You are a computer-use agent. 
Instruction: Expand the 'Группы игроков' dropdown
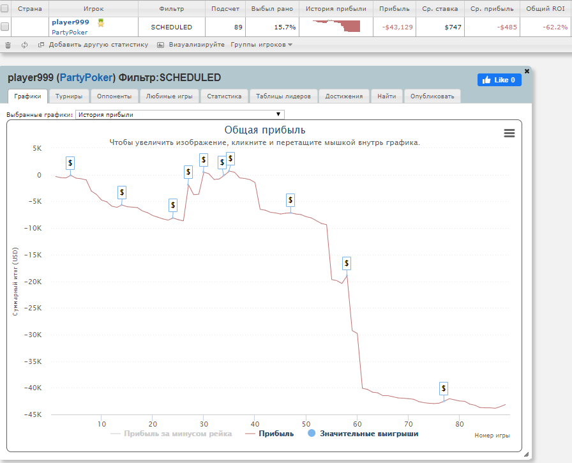[x=261, y=45]
